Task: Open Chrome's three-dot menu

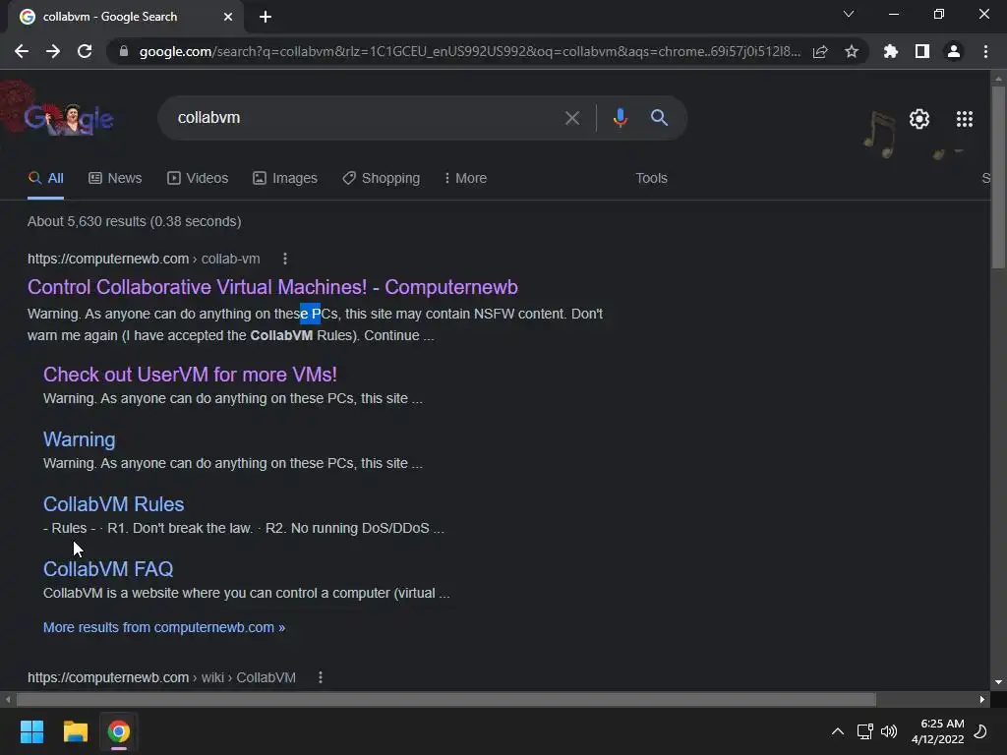Action: click(x=985, y=51)
